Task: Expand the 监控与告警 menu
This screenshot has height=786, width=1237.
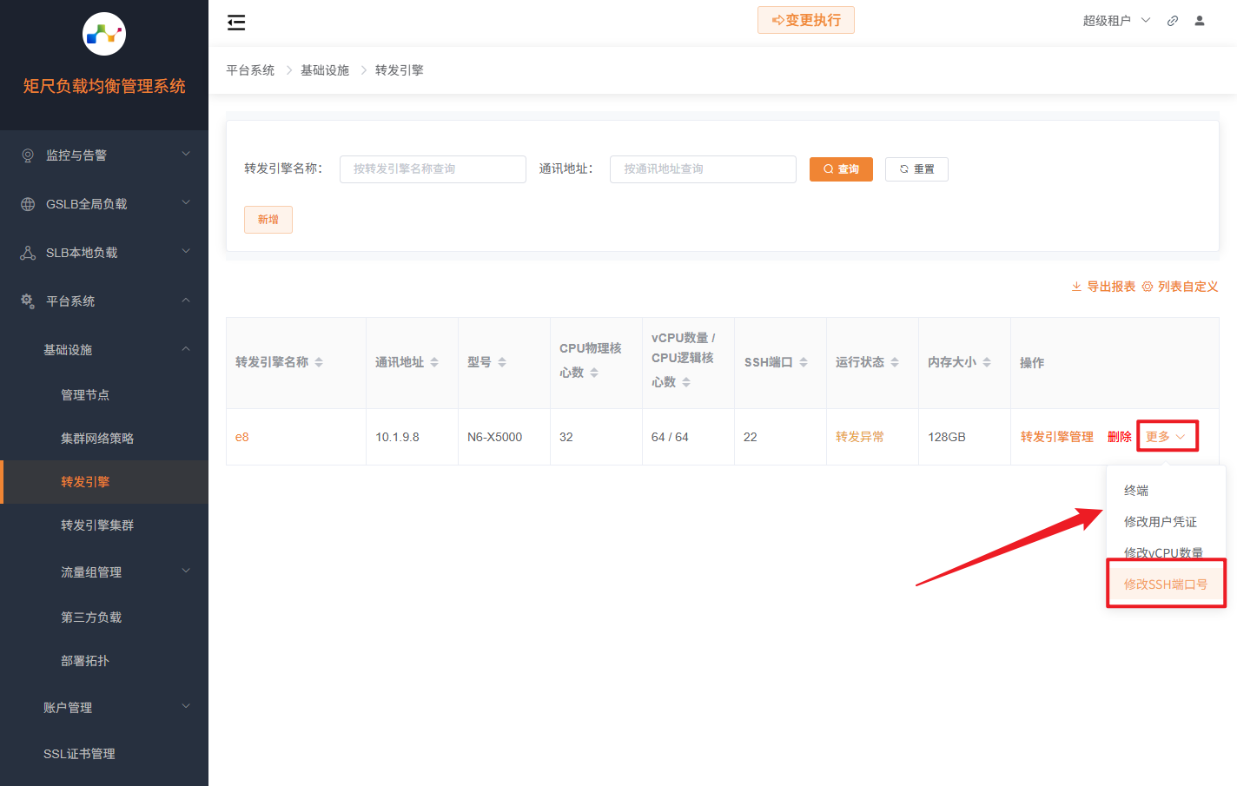Action: point(104,155)
